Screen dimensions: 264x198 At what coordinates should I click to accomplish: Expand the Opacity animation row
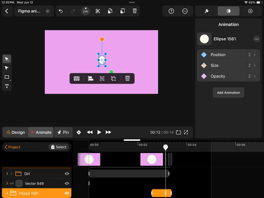(229, 76)
